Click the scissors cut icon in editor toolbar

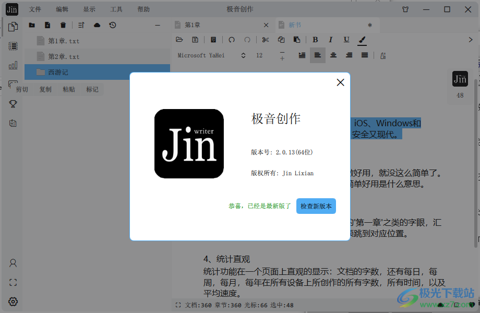click(x=266, y=40)
